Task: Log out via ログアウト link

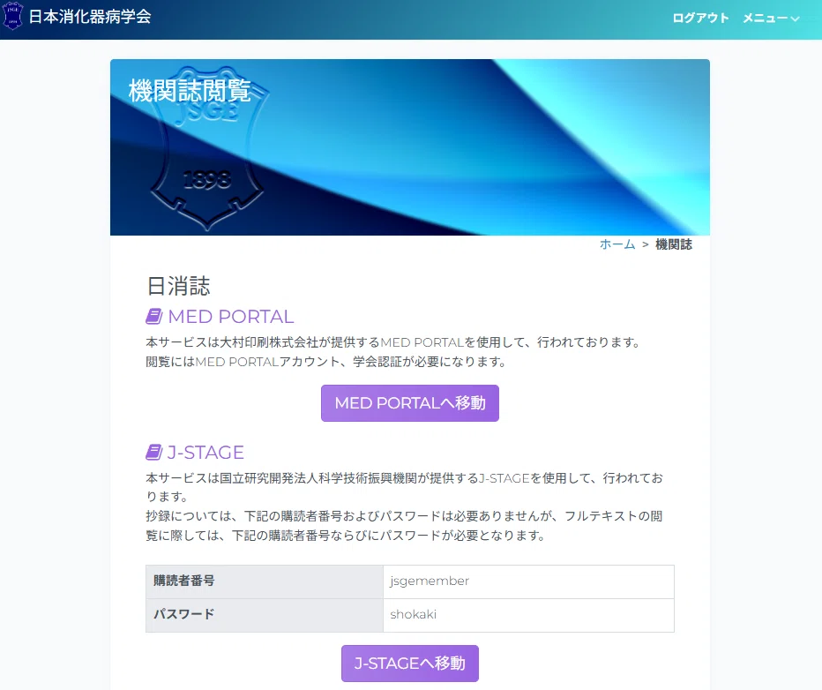Action: 700,18
